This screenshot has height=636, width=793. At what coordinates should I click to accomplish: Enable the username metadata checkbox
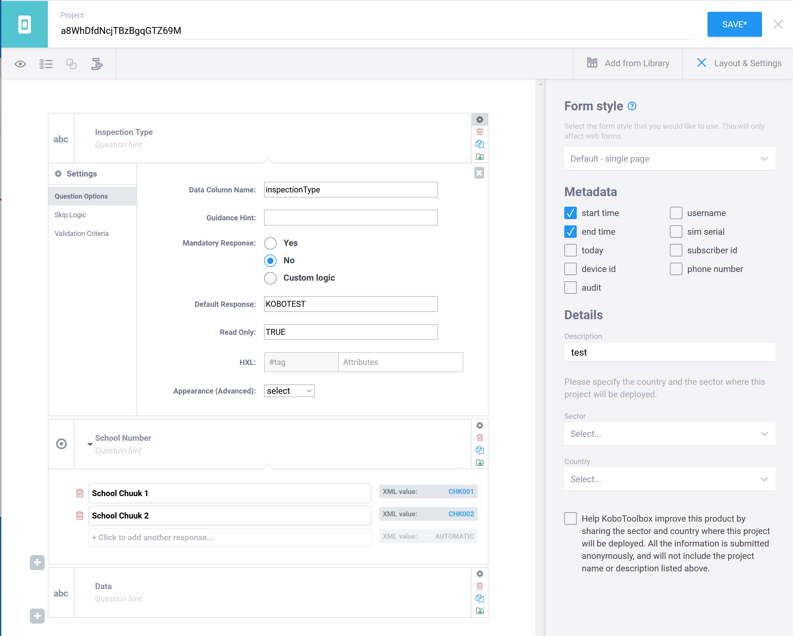pyautogui.click(x=676, y=213)
